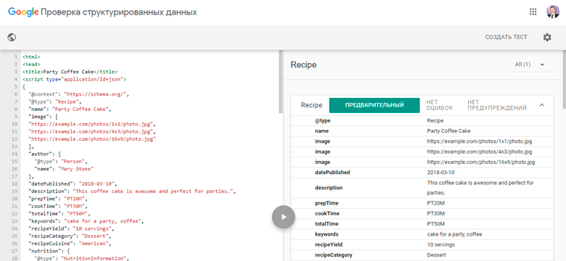Click code line with <title>Party Coffee Cake

pyautogui.click(x=70, y=72)
